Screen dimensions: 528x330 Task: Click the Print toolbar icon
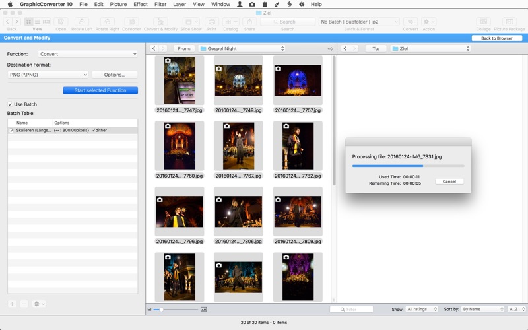point(212,22)
